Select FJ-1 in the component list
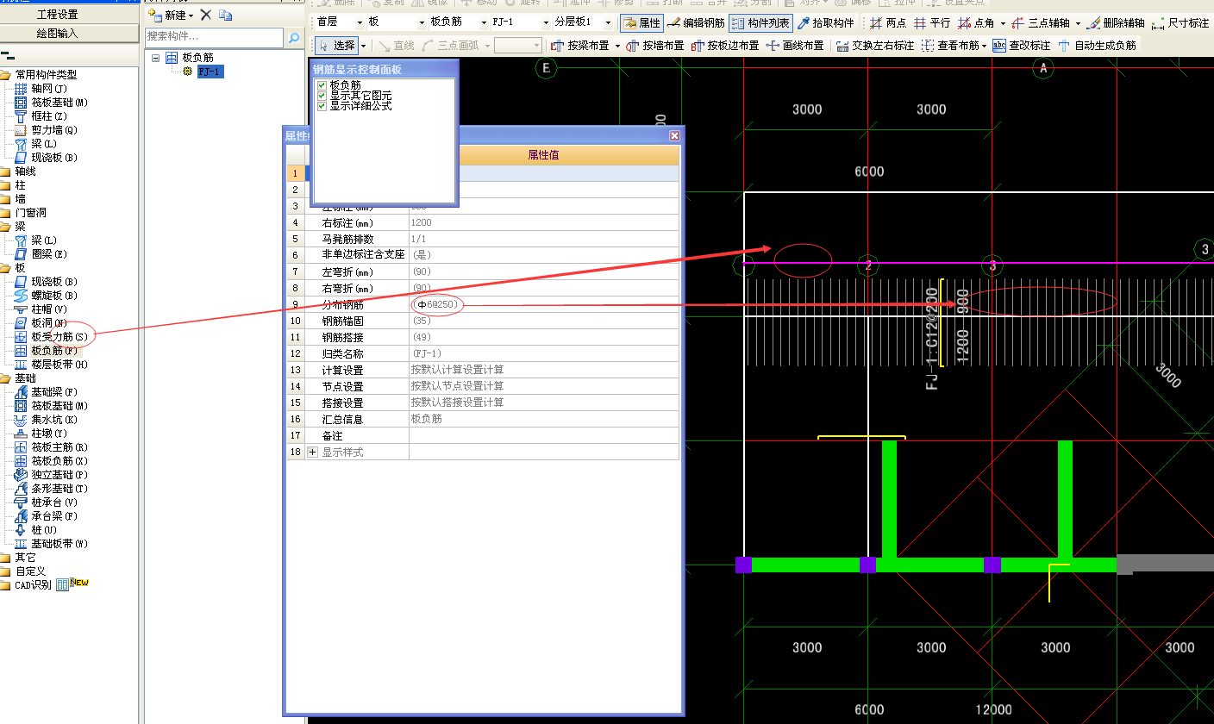The height and width of the screenshot is (724, 1214). pos(210,72)
